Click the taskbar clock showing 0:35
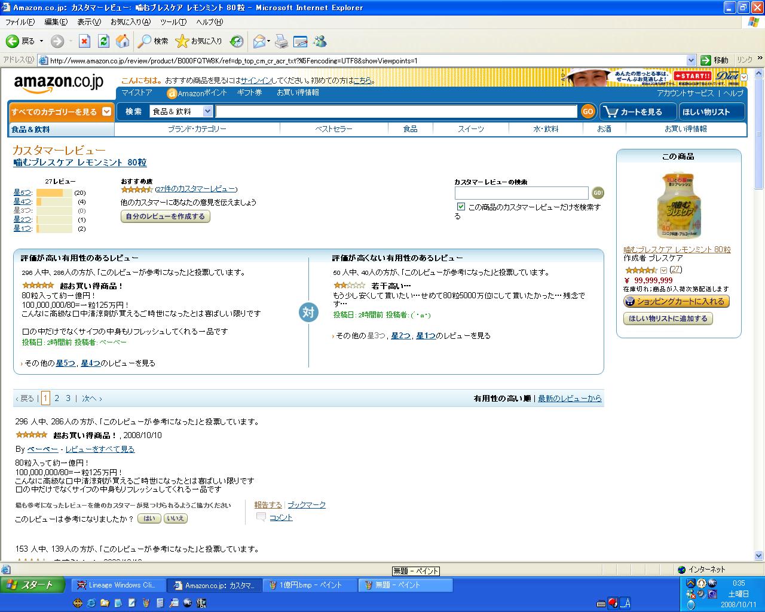 click(739, 583)
